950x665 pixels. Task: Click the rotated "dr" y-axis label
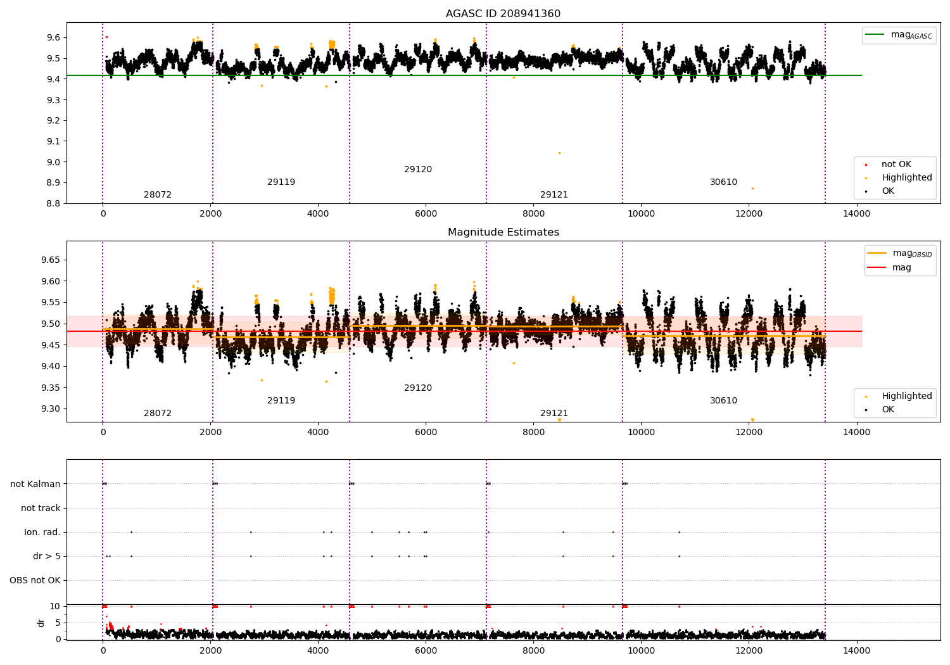(41, 623)
